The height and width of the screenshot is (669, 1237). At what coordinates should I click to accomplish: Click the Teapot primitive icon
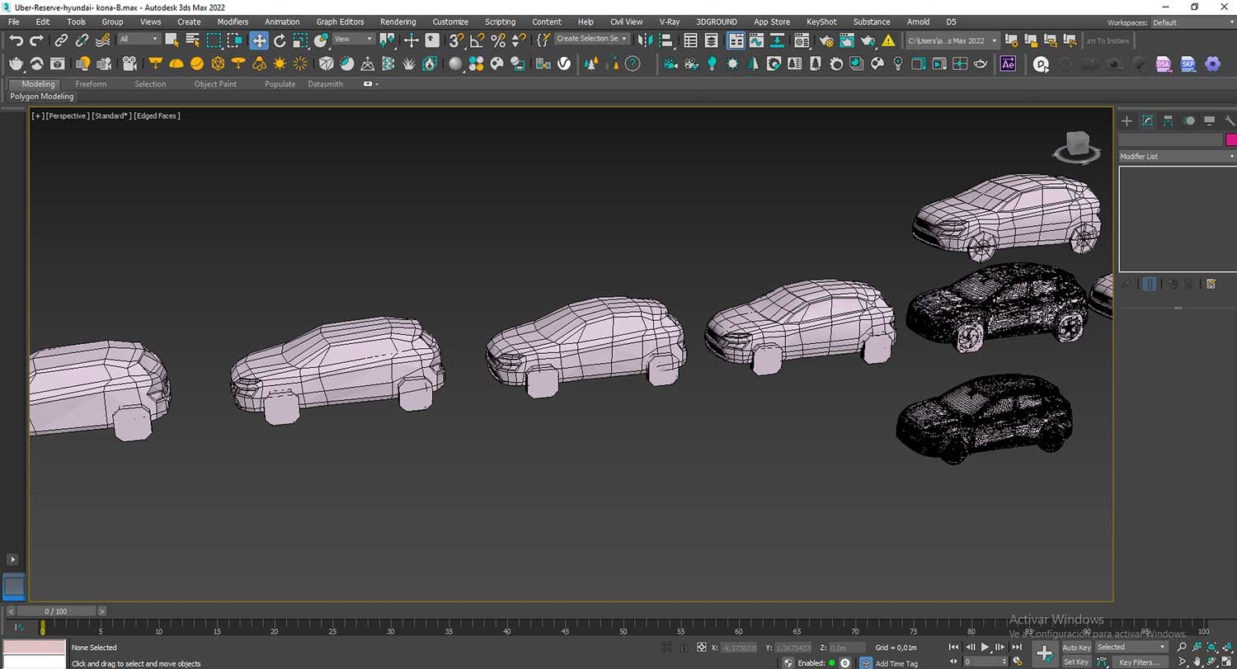click(16, 64)
